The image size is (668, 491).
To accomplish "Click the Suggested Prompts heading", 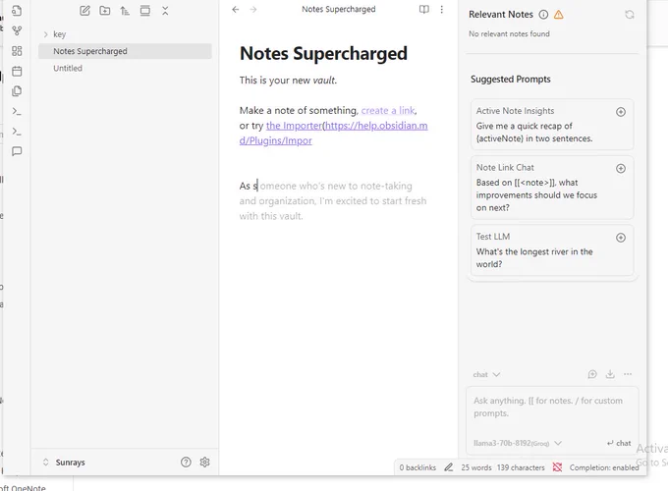I will pyautogui.click(x=511, y=80).
